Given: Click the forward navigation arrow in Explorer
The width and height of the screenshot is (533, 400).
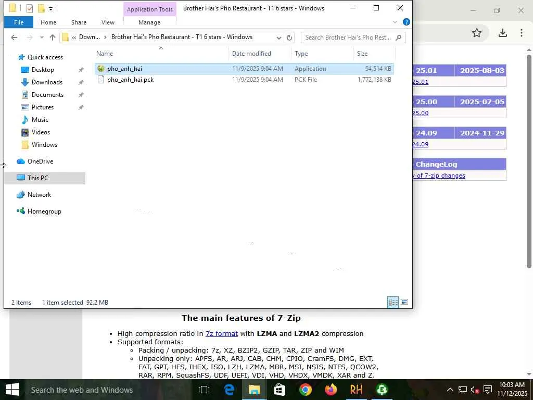Looking at the screenshot, I should point(30,37).
